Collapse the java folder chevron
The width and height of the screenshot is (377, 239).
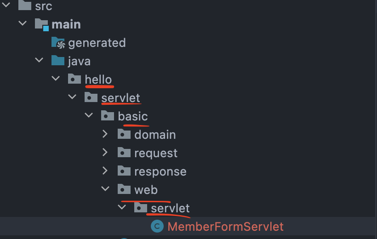pos(39,60)
